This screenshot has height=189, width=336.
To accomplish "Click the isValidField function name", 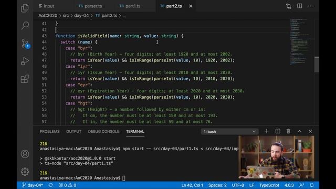I will click(x=92, y=36).
